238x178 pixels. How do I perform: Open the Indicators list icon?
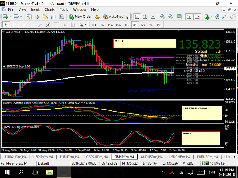207,17
